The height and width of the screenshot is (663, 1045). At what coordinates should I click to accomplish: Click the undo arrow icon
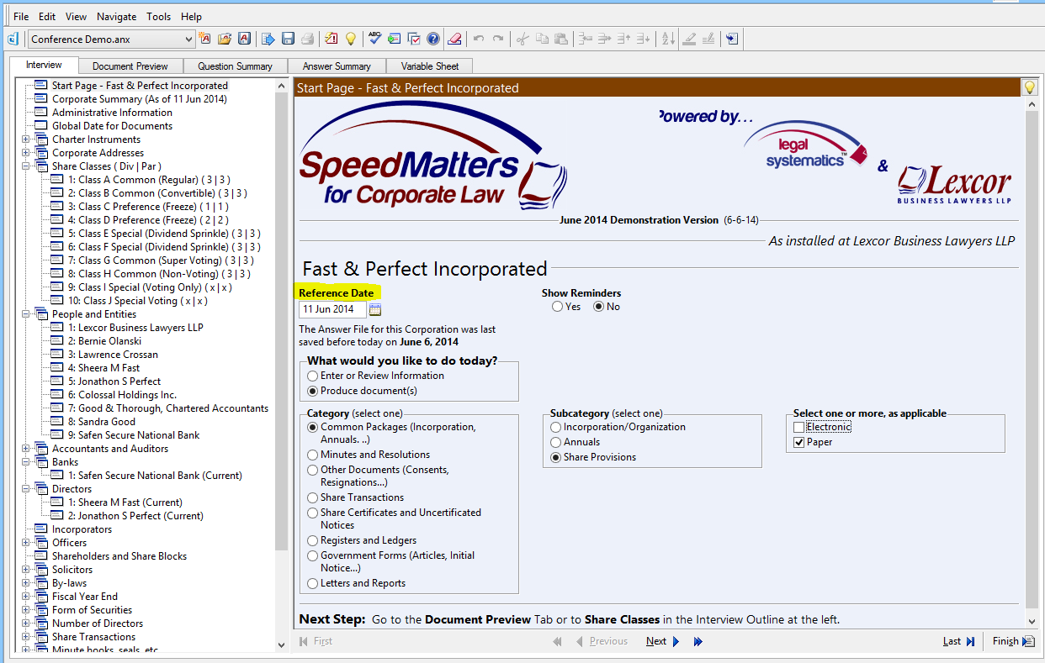[479, 39]
